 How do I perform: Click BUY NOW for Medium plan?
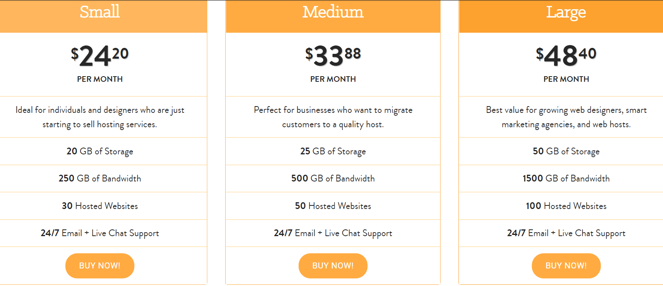click(333, 266)
